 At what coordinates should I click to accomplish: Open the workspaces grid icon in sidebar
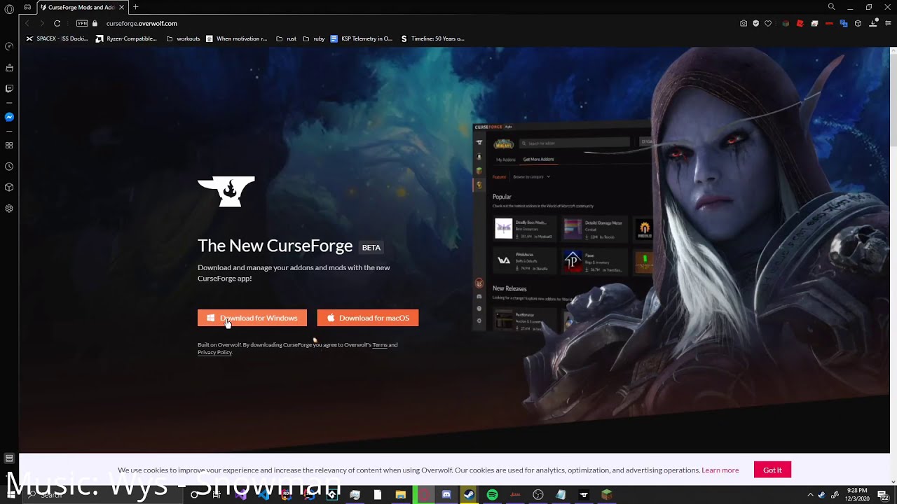(x=9, y=146)
